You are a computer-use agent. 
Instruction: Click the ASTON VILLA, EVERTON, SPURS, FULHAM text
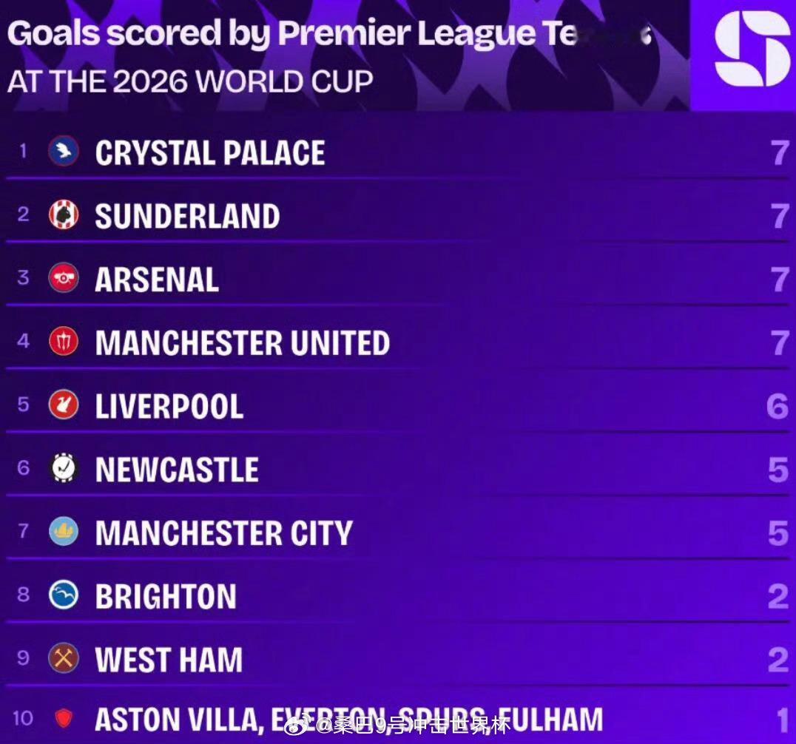point(348,720)
